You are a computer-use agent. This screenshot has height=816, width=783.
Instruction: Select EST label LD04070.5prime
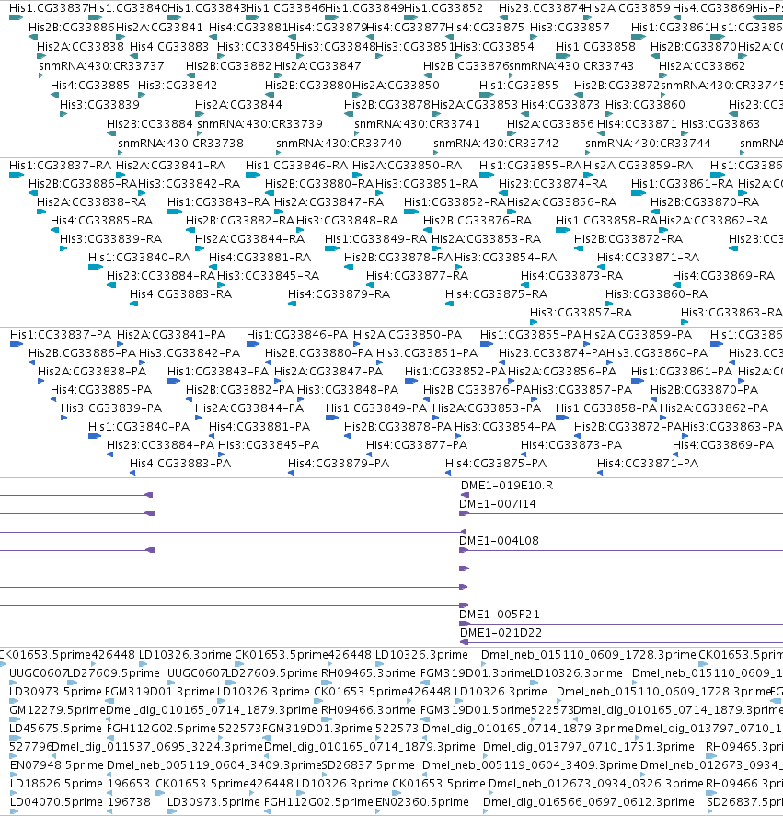(x=57, y=802)
